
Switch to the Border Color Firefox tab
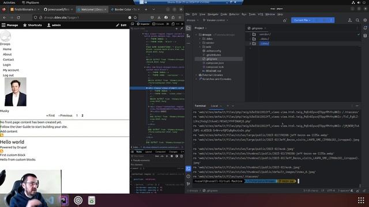126,9
